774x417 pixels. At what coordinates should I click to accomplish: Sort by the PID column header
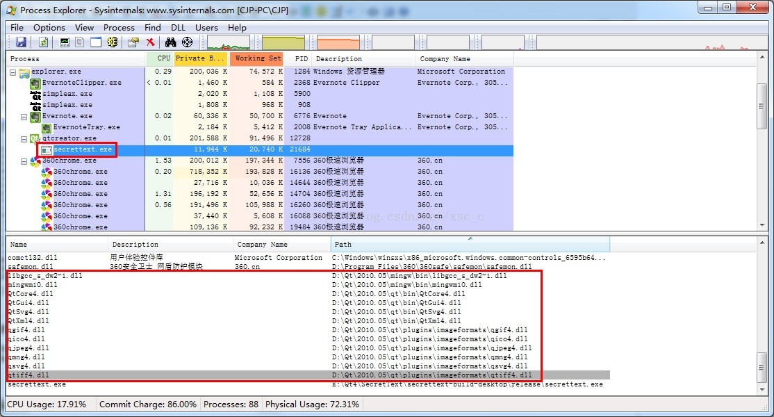coord(298,58)
